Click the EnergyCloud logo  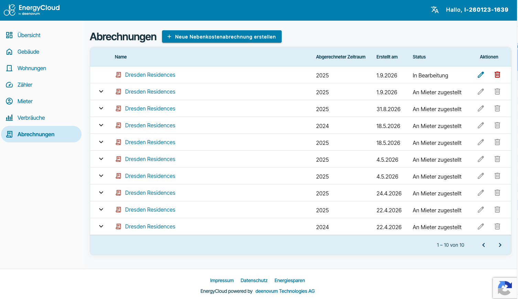(x=32, y=10)
